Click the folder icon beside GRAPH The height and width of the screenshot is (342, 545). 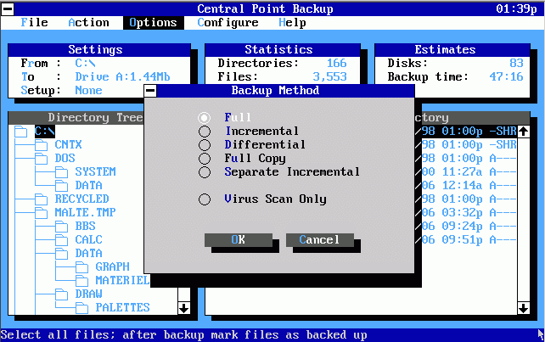(82, 267)
